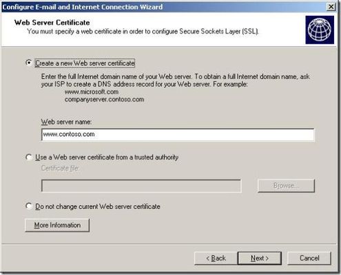Click the globe icon in header
The height and width of the screenshot is (275, 341).
(320, 30)
